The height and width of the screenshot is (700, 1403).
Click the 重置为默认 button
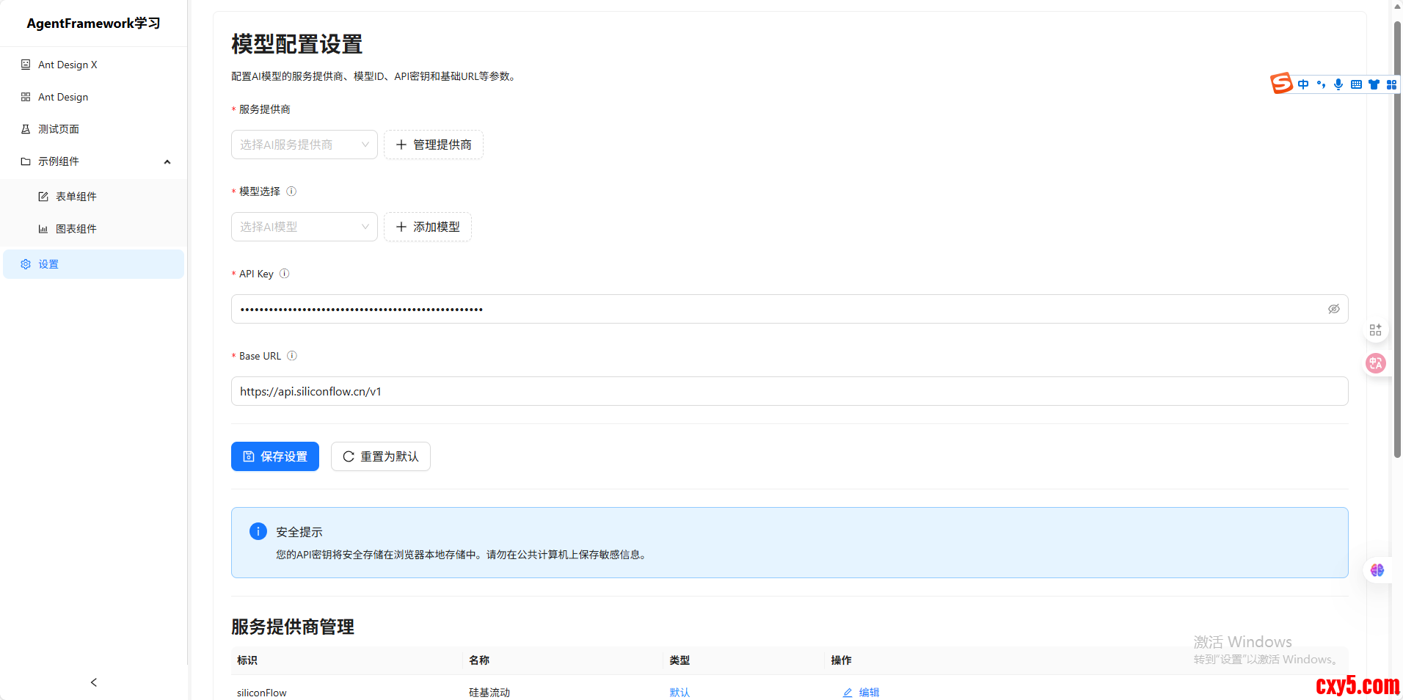point(380,456)
